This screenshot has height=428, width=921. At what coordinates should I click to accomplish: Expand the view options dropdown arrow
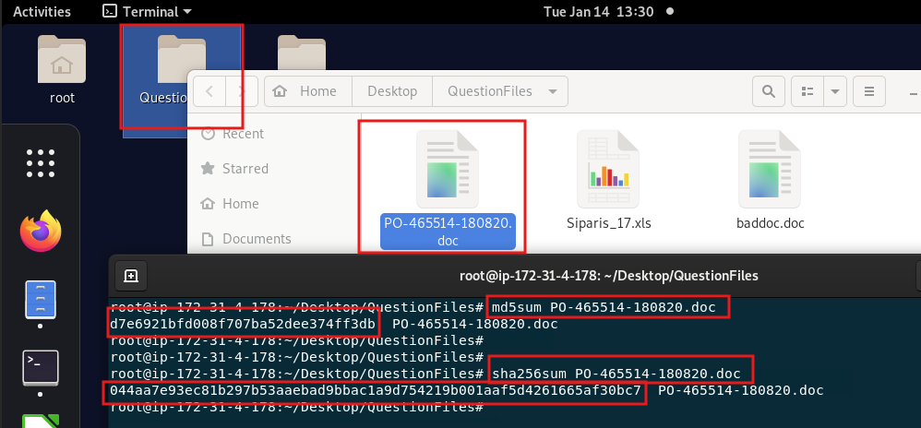[834, 91]
